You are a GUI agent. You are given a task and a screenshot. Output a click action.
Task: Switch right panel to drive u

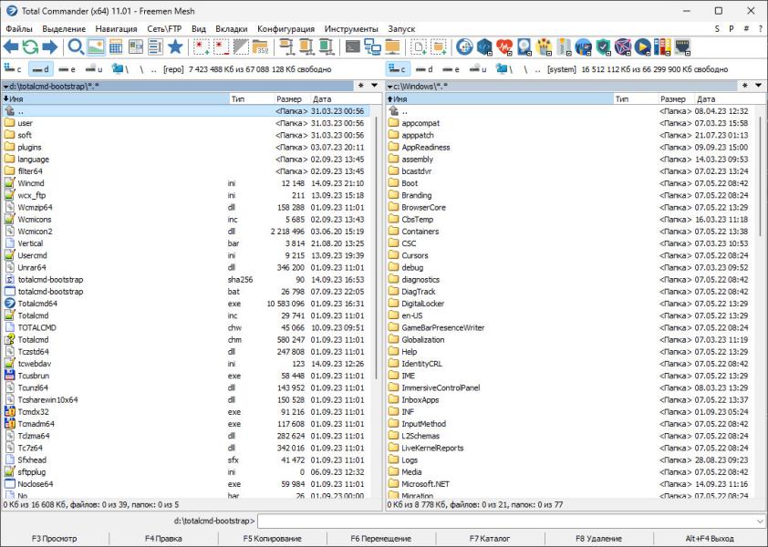[x=478, y=69]
